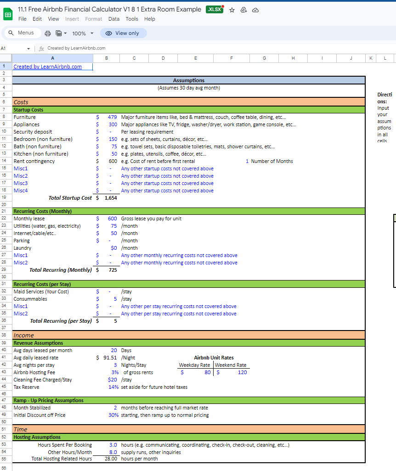396x471 pixels.
Task: Click the formula bar text
Action: (x=76, y=48)
